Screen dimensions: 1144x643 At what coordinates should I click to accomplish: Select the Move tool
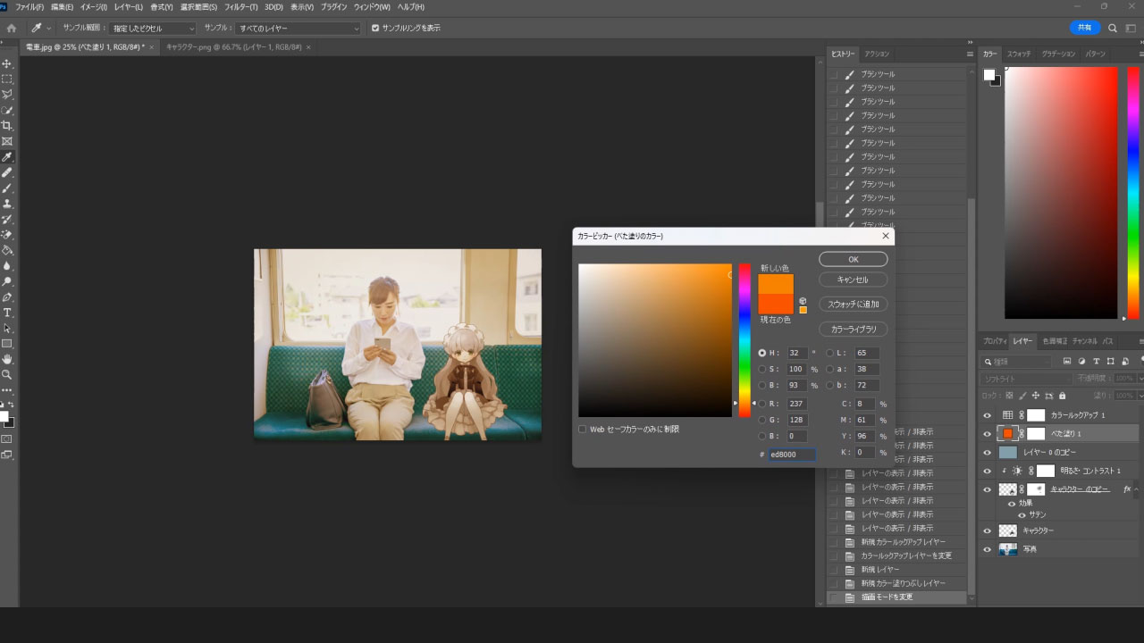click(x=7, y=63)
